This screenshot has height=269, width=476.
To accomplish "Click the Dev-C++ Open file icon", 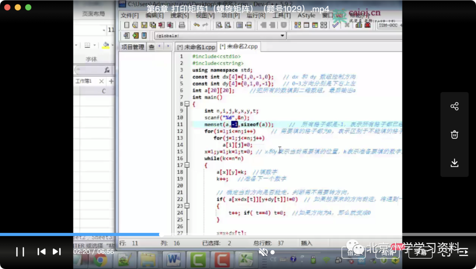I will click(135, 25).
